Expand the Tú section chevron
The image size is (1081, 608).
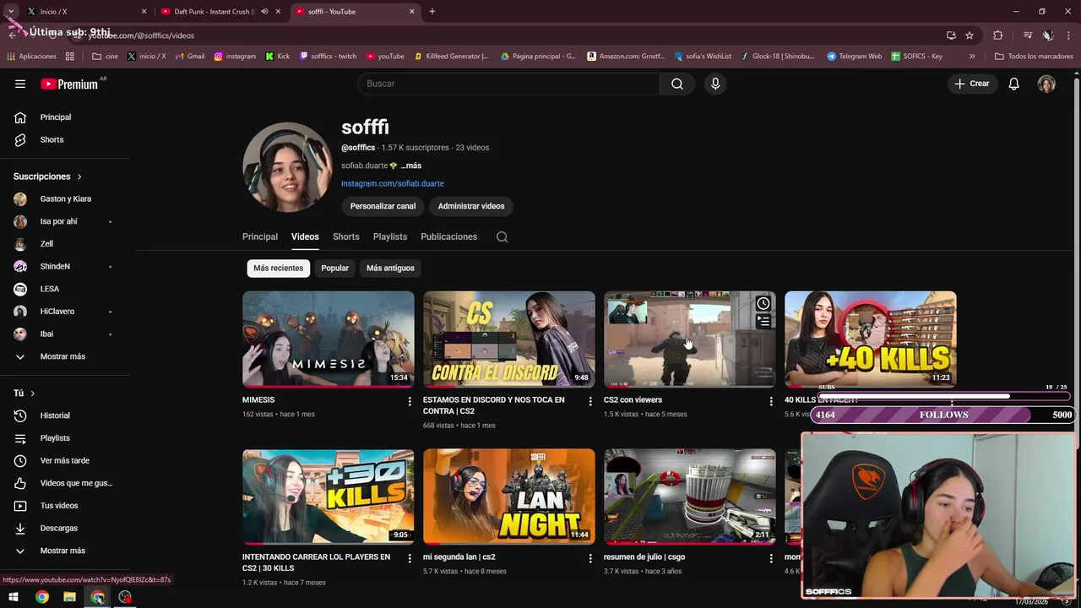33,394
